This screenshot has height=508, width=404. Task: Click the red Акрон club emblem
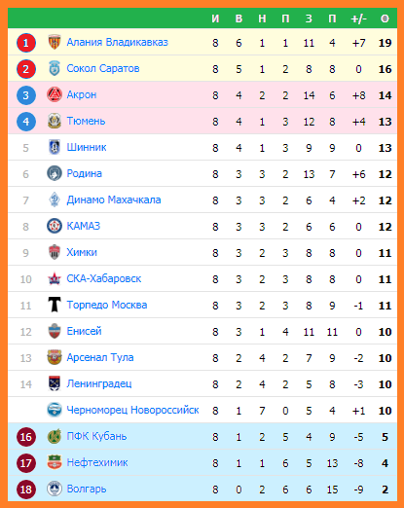tap(55, 94)
